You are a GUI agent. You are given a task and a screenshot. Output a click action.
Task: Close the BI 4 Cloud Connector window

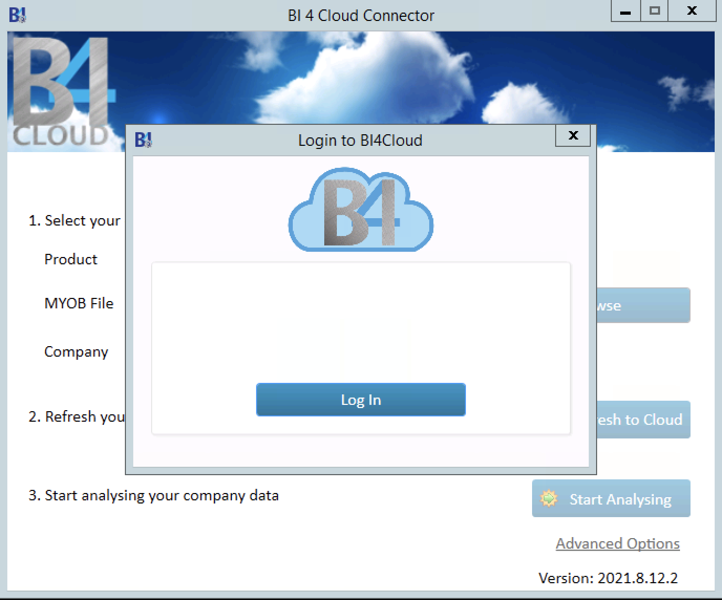[692, 12]
